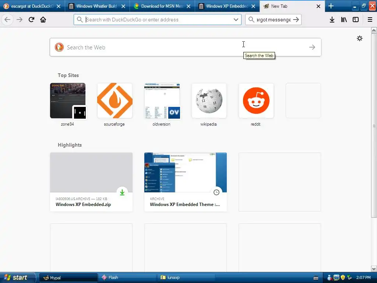Expand the address bar history dropdown
377x283 pixels.
(236, 20)
